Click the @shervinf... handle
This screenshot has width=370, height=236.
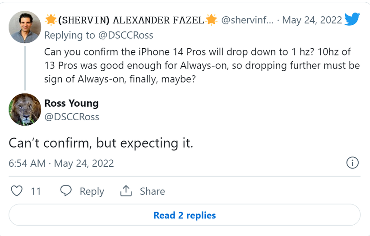[247, 20]
